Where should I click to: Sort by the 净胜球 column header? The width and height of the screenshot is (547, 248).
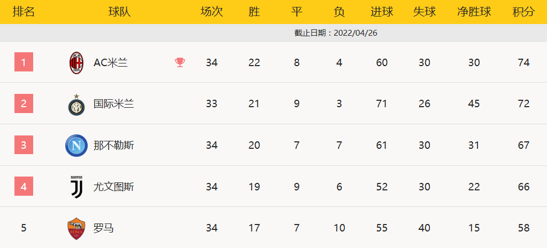(474, 12)
